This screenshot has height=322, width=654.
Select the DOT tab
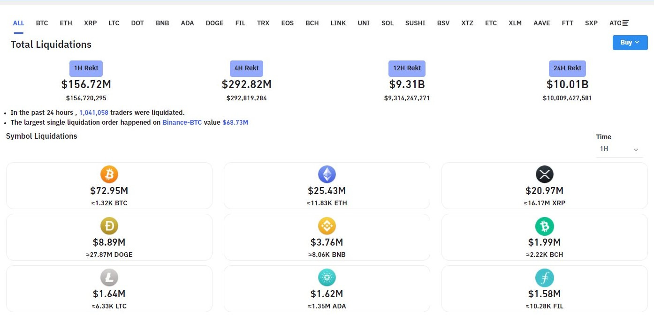(137, 23)
